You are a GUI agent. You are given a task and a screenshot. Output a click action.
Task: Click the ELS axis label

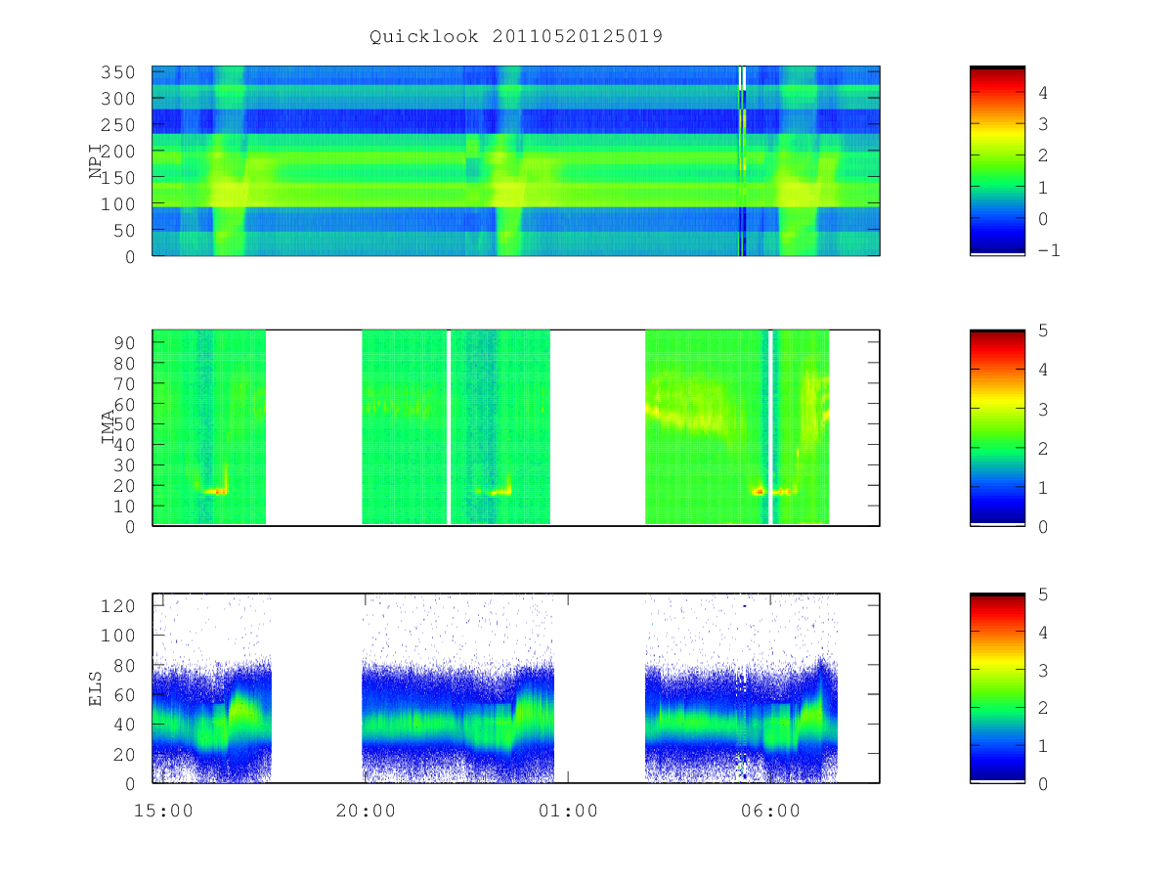pyautogui.click(x=96, y=688)
